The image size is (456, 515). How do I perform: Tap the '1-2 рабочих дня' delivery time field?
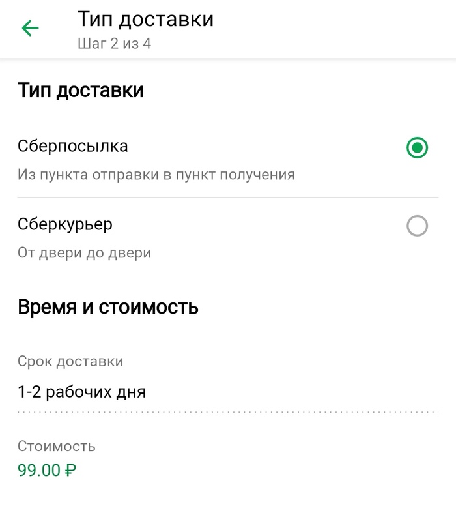[x=81, y=392]
